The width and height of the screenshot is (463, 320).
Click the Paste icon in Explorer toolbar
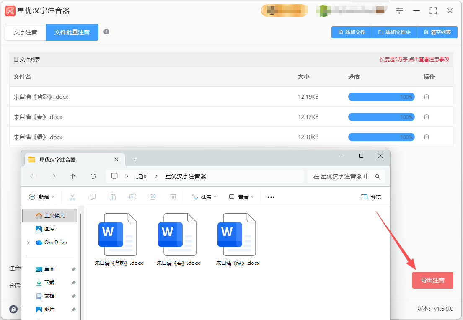(x=112, y=197)
